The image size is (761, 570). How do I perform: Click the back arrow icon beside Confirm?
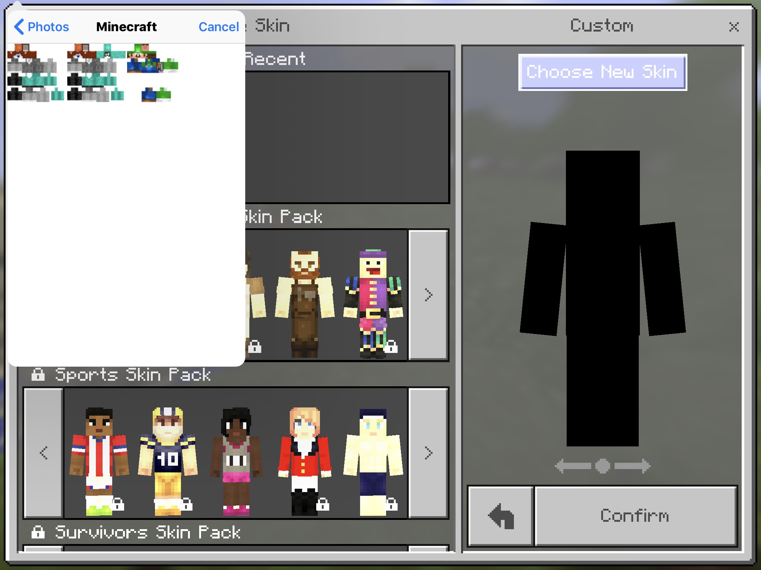click(x=501, y=516)
